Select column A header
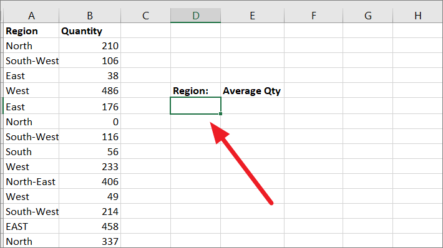 tap(31, 16)
